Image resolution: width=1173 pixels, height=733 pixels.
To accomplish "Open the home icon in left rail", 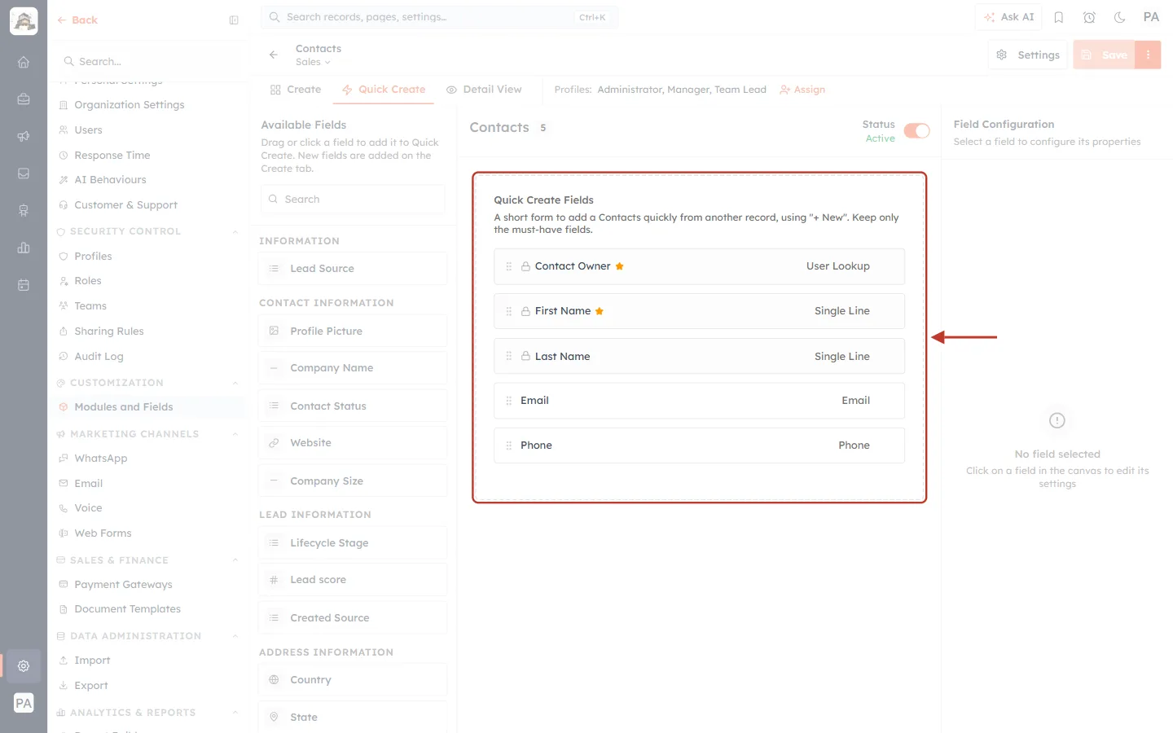I will 24,62.
